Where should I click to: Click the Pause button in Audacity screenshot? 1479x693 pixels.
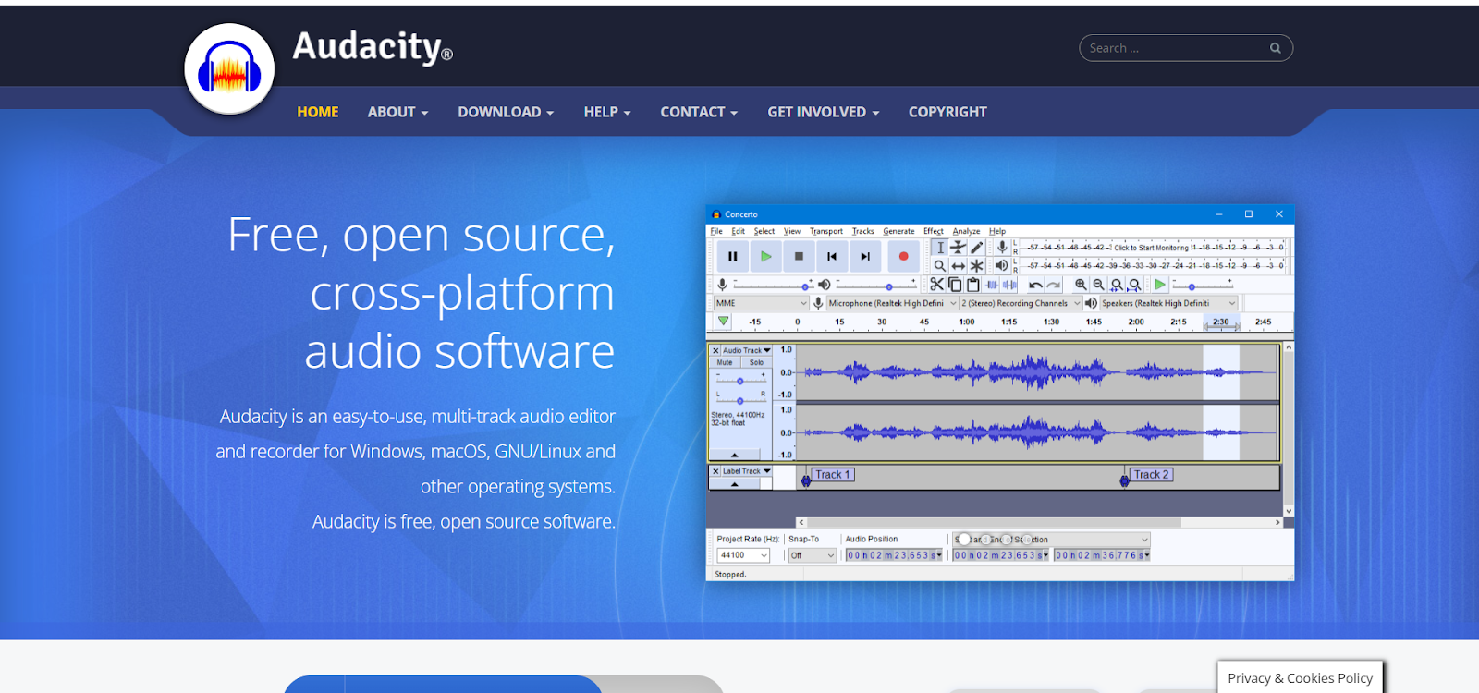(x=732, y=257)
